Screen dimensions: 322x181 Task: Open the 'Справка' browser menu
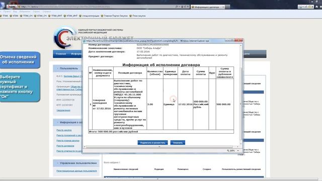[x=47, y=12]
